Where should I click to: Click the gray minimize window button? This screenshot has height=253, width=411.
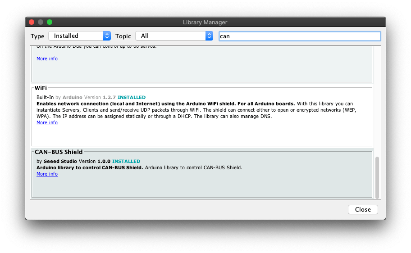41,22
